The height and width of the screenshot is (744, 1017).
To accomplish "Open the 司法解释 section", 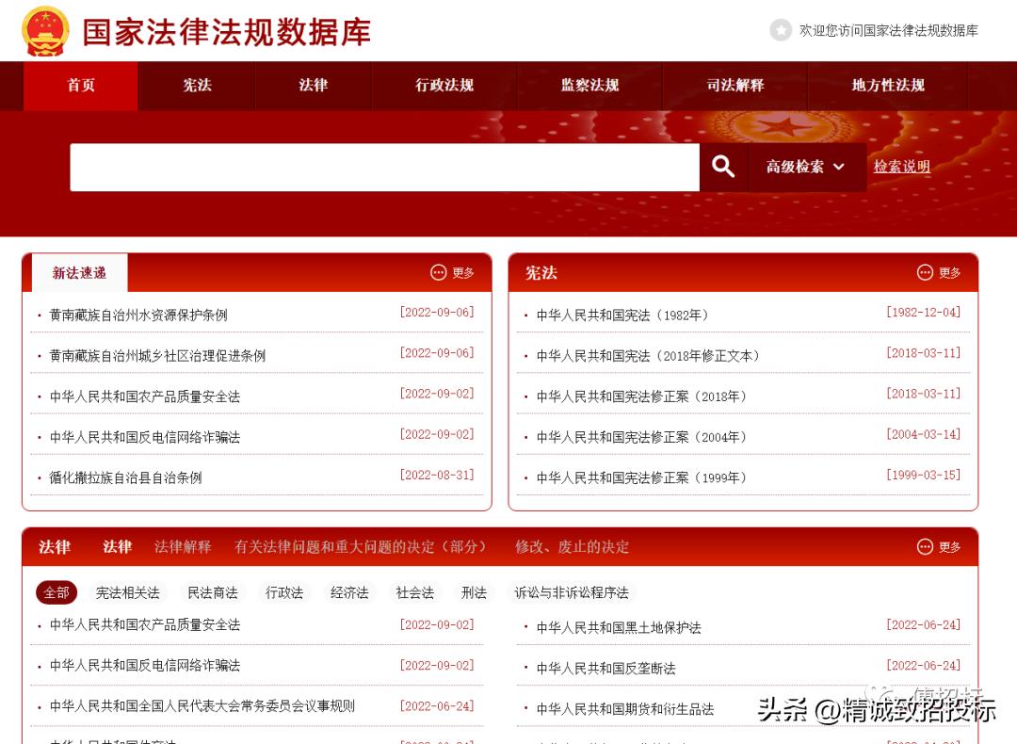I will pyautogui.click(x=734, y=85).
